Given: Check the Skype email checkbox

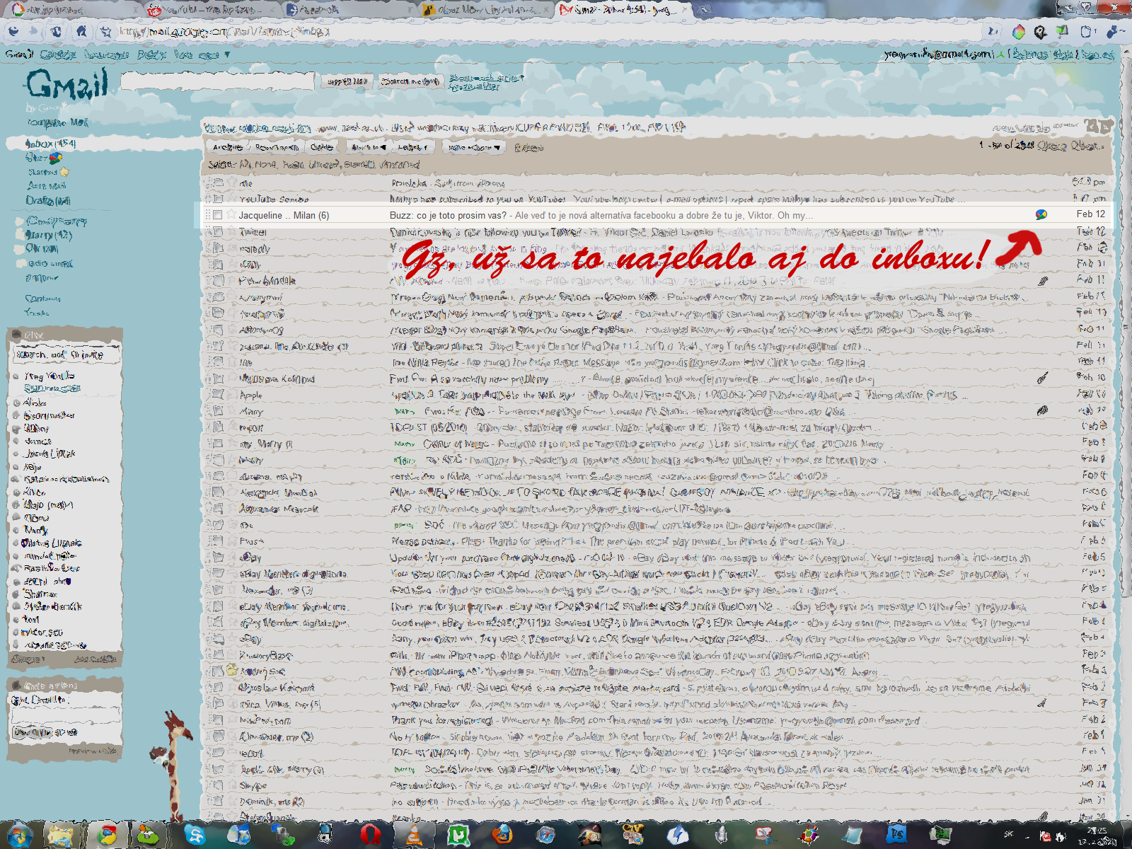Looking at the screenshot, I should tap(218, 785).
